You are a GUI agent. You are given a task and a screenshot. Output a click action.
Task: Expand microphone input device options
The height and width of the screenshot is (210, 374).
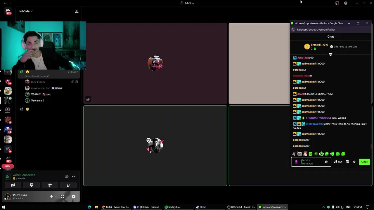56,197
